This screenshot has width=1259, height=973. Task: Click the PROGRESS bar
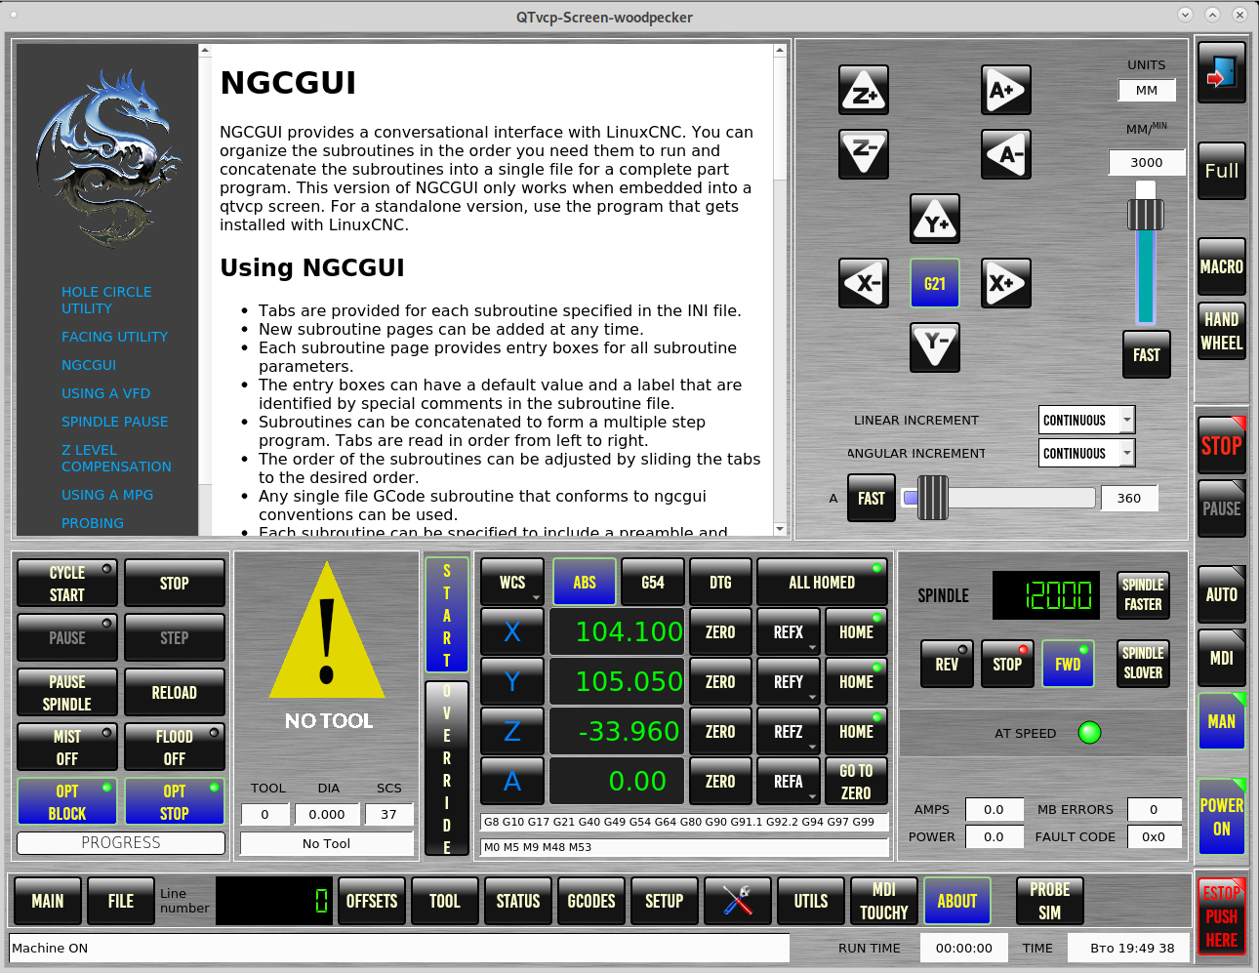[x=121, y=842]
